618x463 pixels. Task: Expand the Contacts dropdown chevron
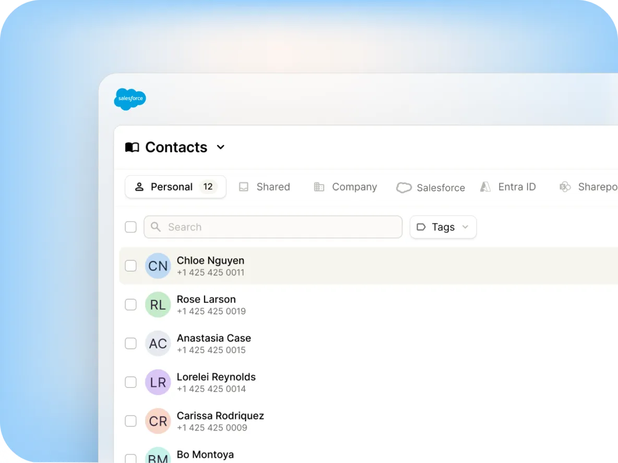click(x=221, y=147)
